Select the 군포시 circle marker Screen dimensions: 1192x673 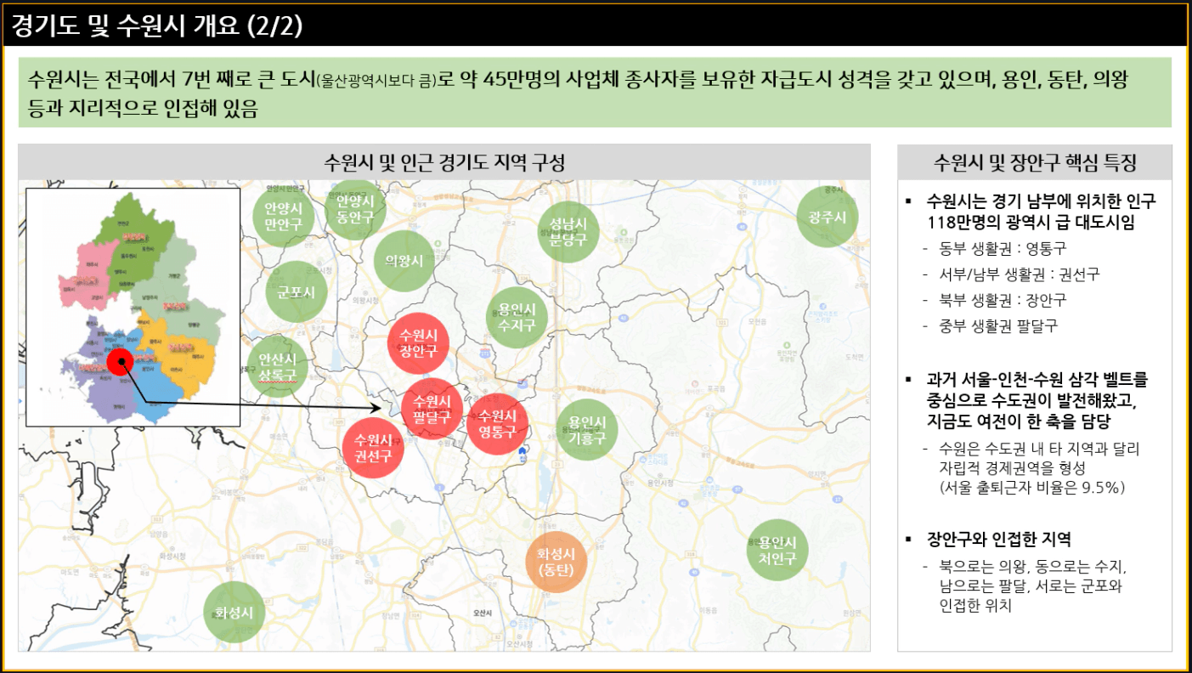(297, 292)
